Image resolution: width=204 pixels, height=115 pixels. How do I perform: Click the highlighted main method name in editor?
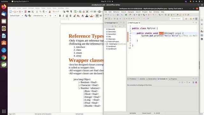pos(161,33)
